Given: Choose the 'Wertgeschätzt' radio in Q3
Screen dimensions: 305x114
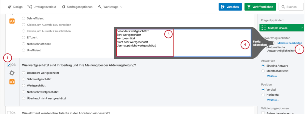Looking at the screenshot, I should point(24,85).
